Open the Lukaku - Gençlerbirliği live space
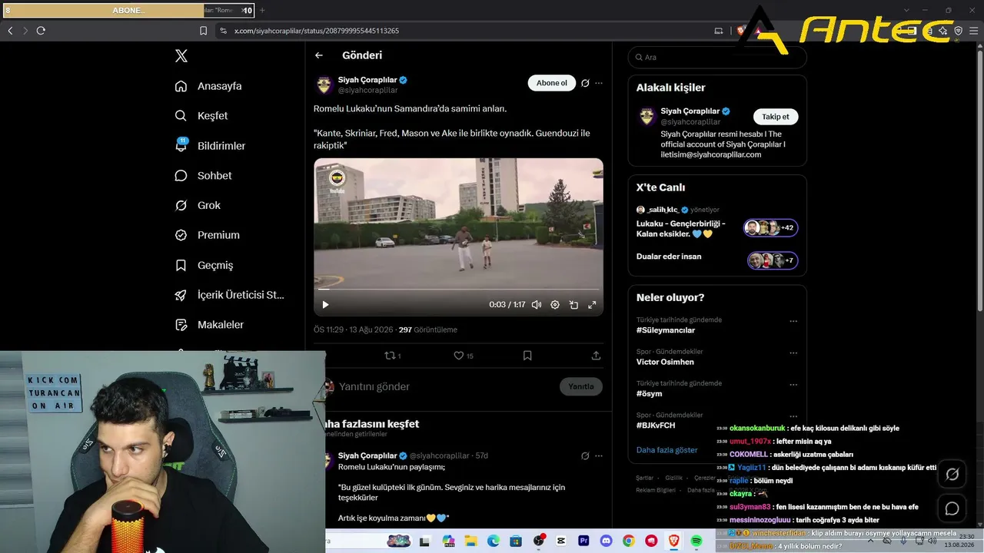The height and width of the screenshot is (553, 984). [x=716, y=228]
